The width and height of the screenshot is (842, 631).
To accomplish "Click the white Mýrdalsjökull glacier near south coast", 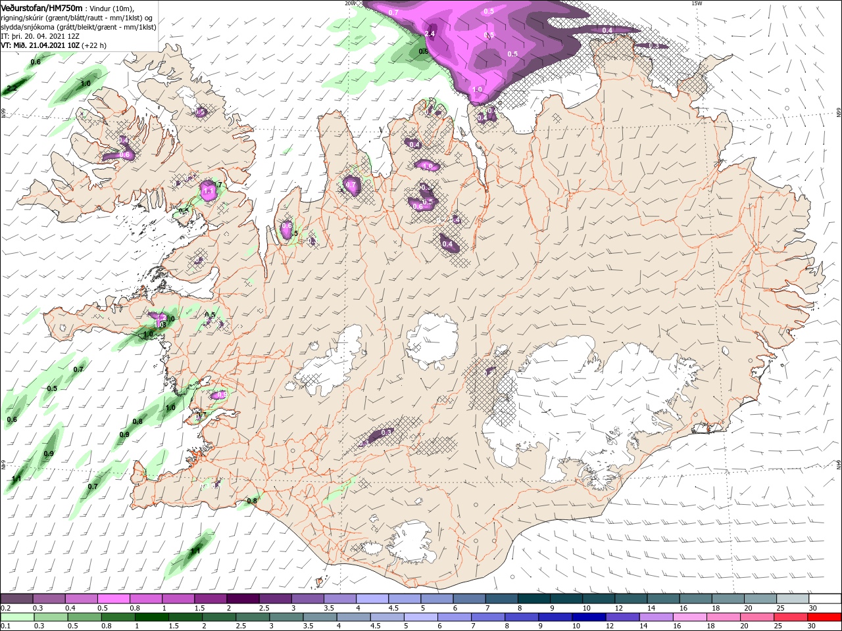I will point(411,542).
